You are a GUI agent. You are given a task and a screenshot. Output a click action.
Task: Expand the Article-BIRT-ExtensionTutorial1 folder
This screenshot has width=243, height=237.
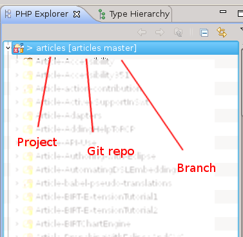[17, 196]
